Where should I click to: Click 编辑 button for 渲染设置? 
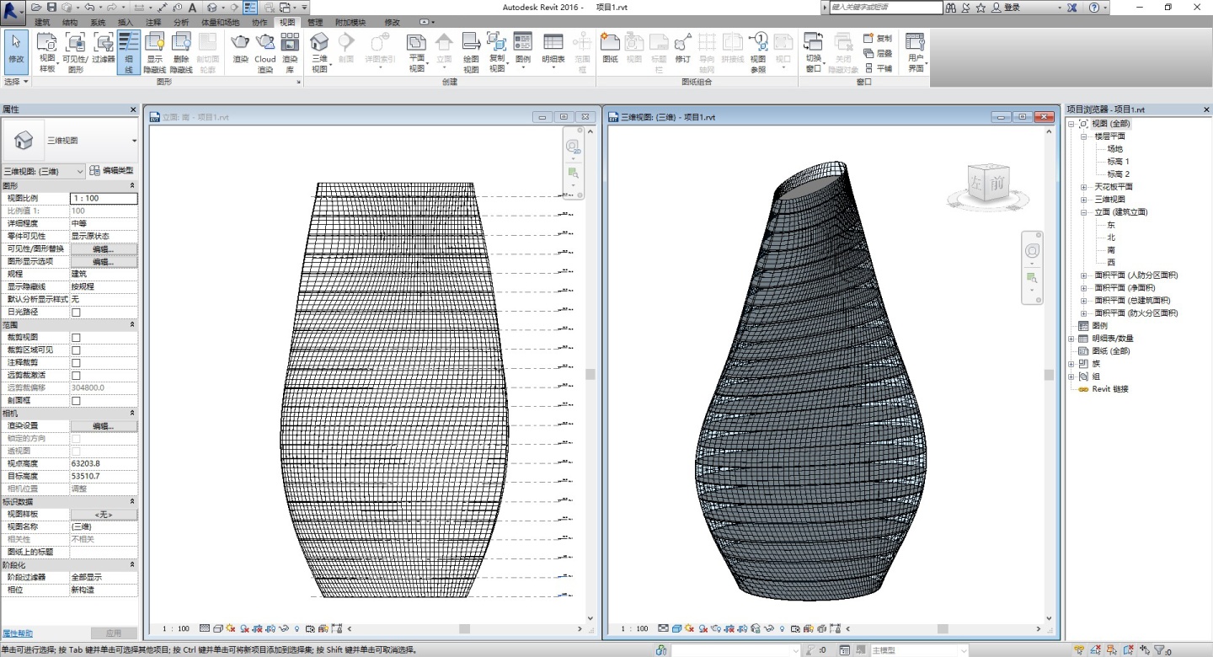click(x=104, y=425)
